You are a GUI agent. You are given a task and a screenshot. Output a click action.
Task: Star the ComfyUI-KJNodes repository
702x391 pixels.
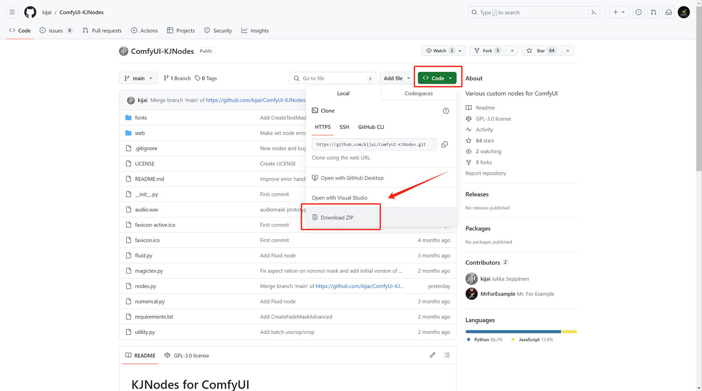click(x=541, y=51)
